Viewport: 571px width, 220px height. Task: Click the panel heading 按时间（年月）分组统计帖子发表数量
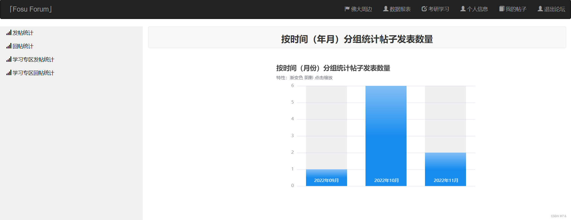pyautogui.click(x=357, y=39)
